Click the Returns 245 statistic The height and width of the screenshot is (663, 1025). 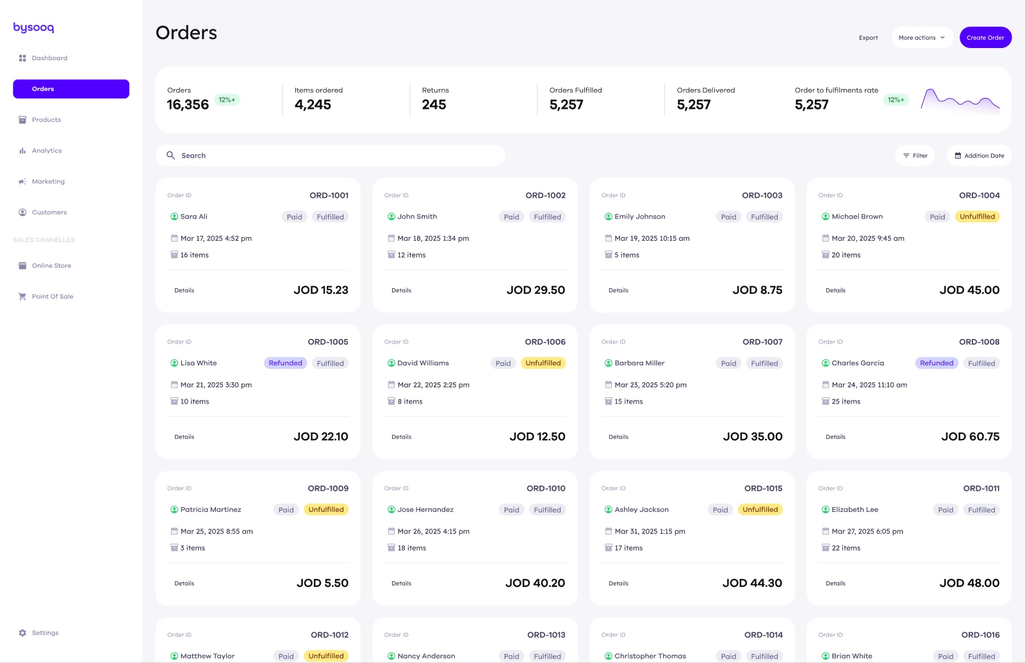436,99
